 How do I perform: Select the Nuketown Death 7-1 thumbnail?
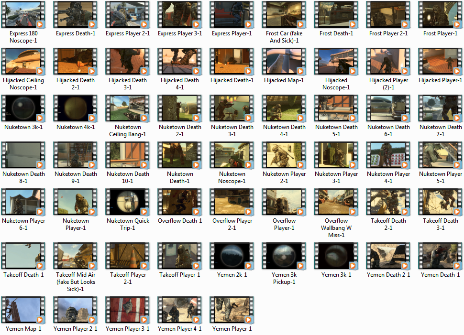441,108
